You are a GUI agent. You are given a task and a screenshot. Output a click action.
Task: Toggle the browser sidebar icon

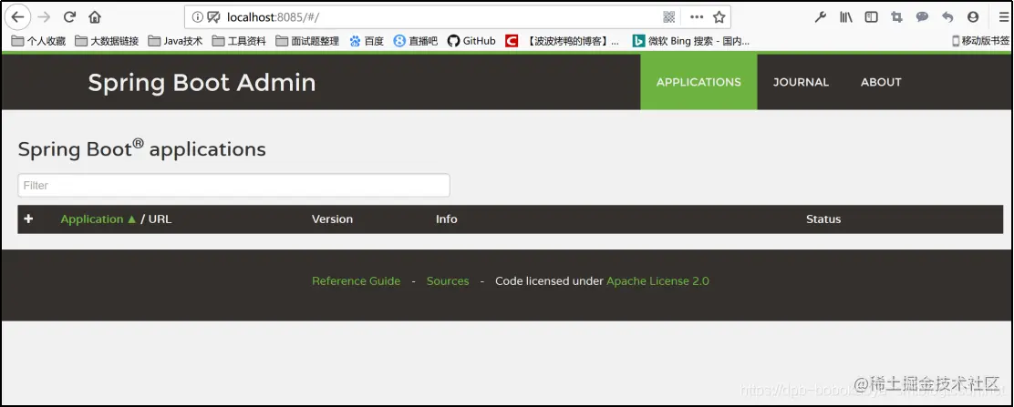tap(871, 16)
